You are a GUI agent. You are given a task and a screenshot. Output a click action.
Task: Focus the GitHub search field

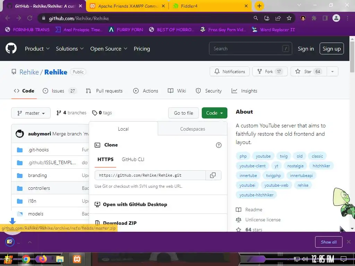coord(250,48)
